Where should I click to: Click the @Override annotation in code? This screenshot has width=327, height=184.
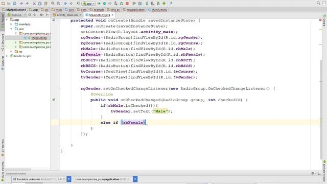pos(102,94)
